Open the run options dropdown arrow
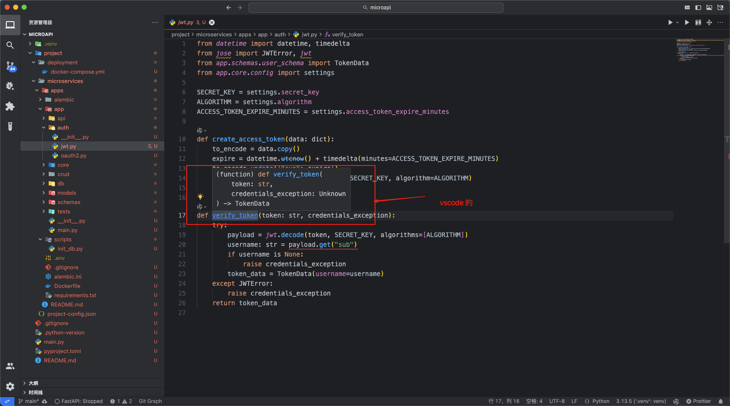 point(677,22)
